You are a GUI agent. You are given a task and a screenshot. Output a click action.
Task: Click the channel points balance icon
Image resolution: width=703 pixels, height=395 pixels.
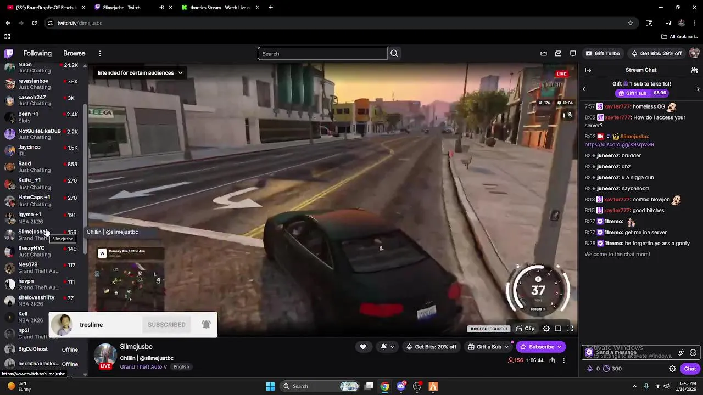coord(606,369)
